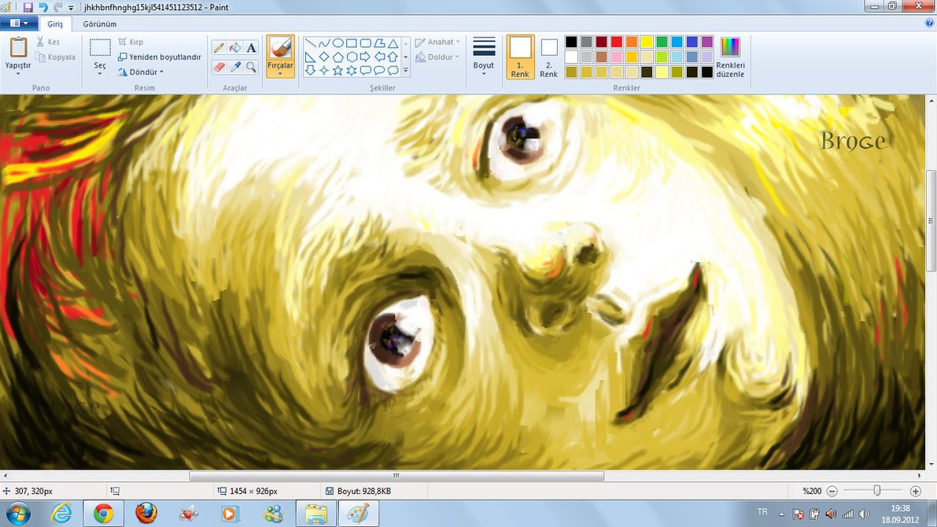Select the Pencil tool
937x527 pixels.
219,48
